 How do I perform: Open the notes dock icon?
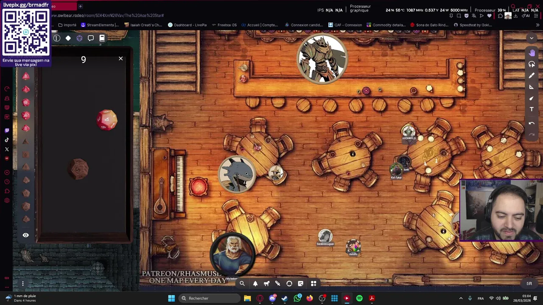(x=301, y=283)
